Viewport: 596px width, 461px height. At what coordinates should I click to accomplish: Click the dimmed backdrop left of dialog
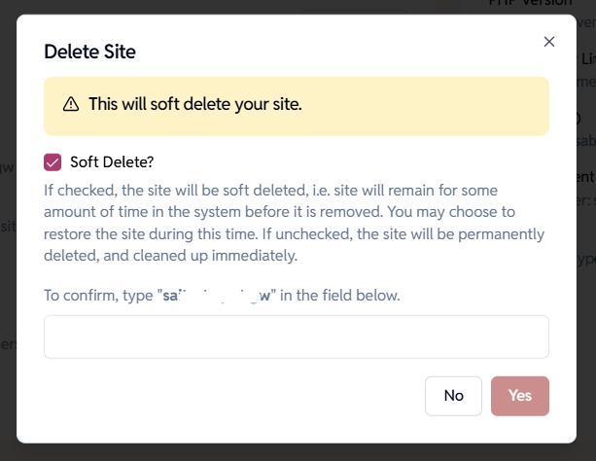pos(8,292)
